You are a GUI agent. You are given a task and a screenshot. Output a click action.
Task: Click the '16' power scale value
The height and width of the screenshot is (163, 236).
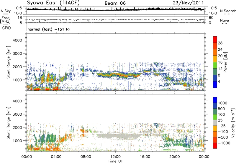(x=220, y=62)
